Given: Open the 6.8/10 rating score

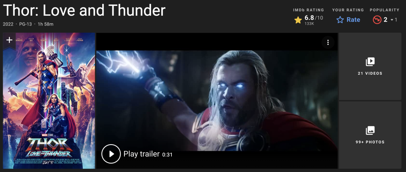Looking at the screenshot, I should [x=314, y=18].
